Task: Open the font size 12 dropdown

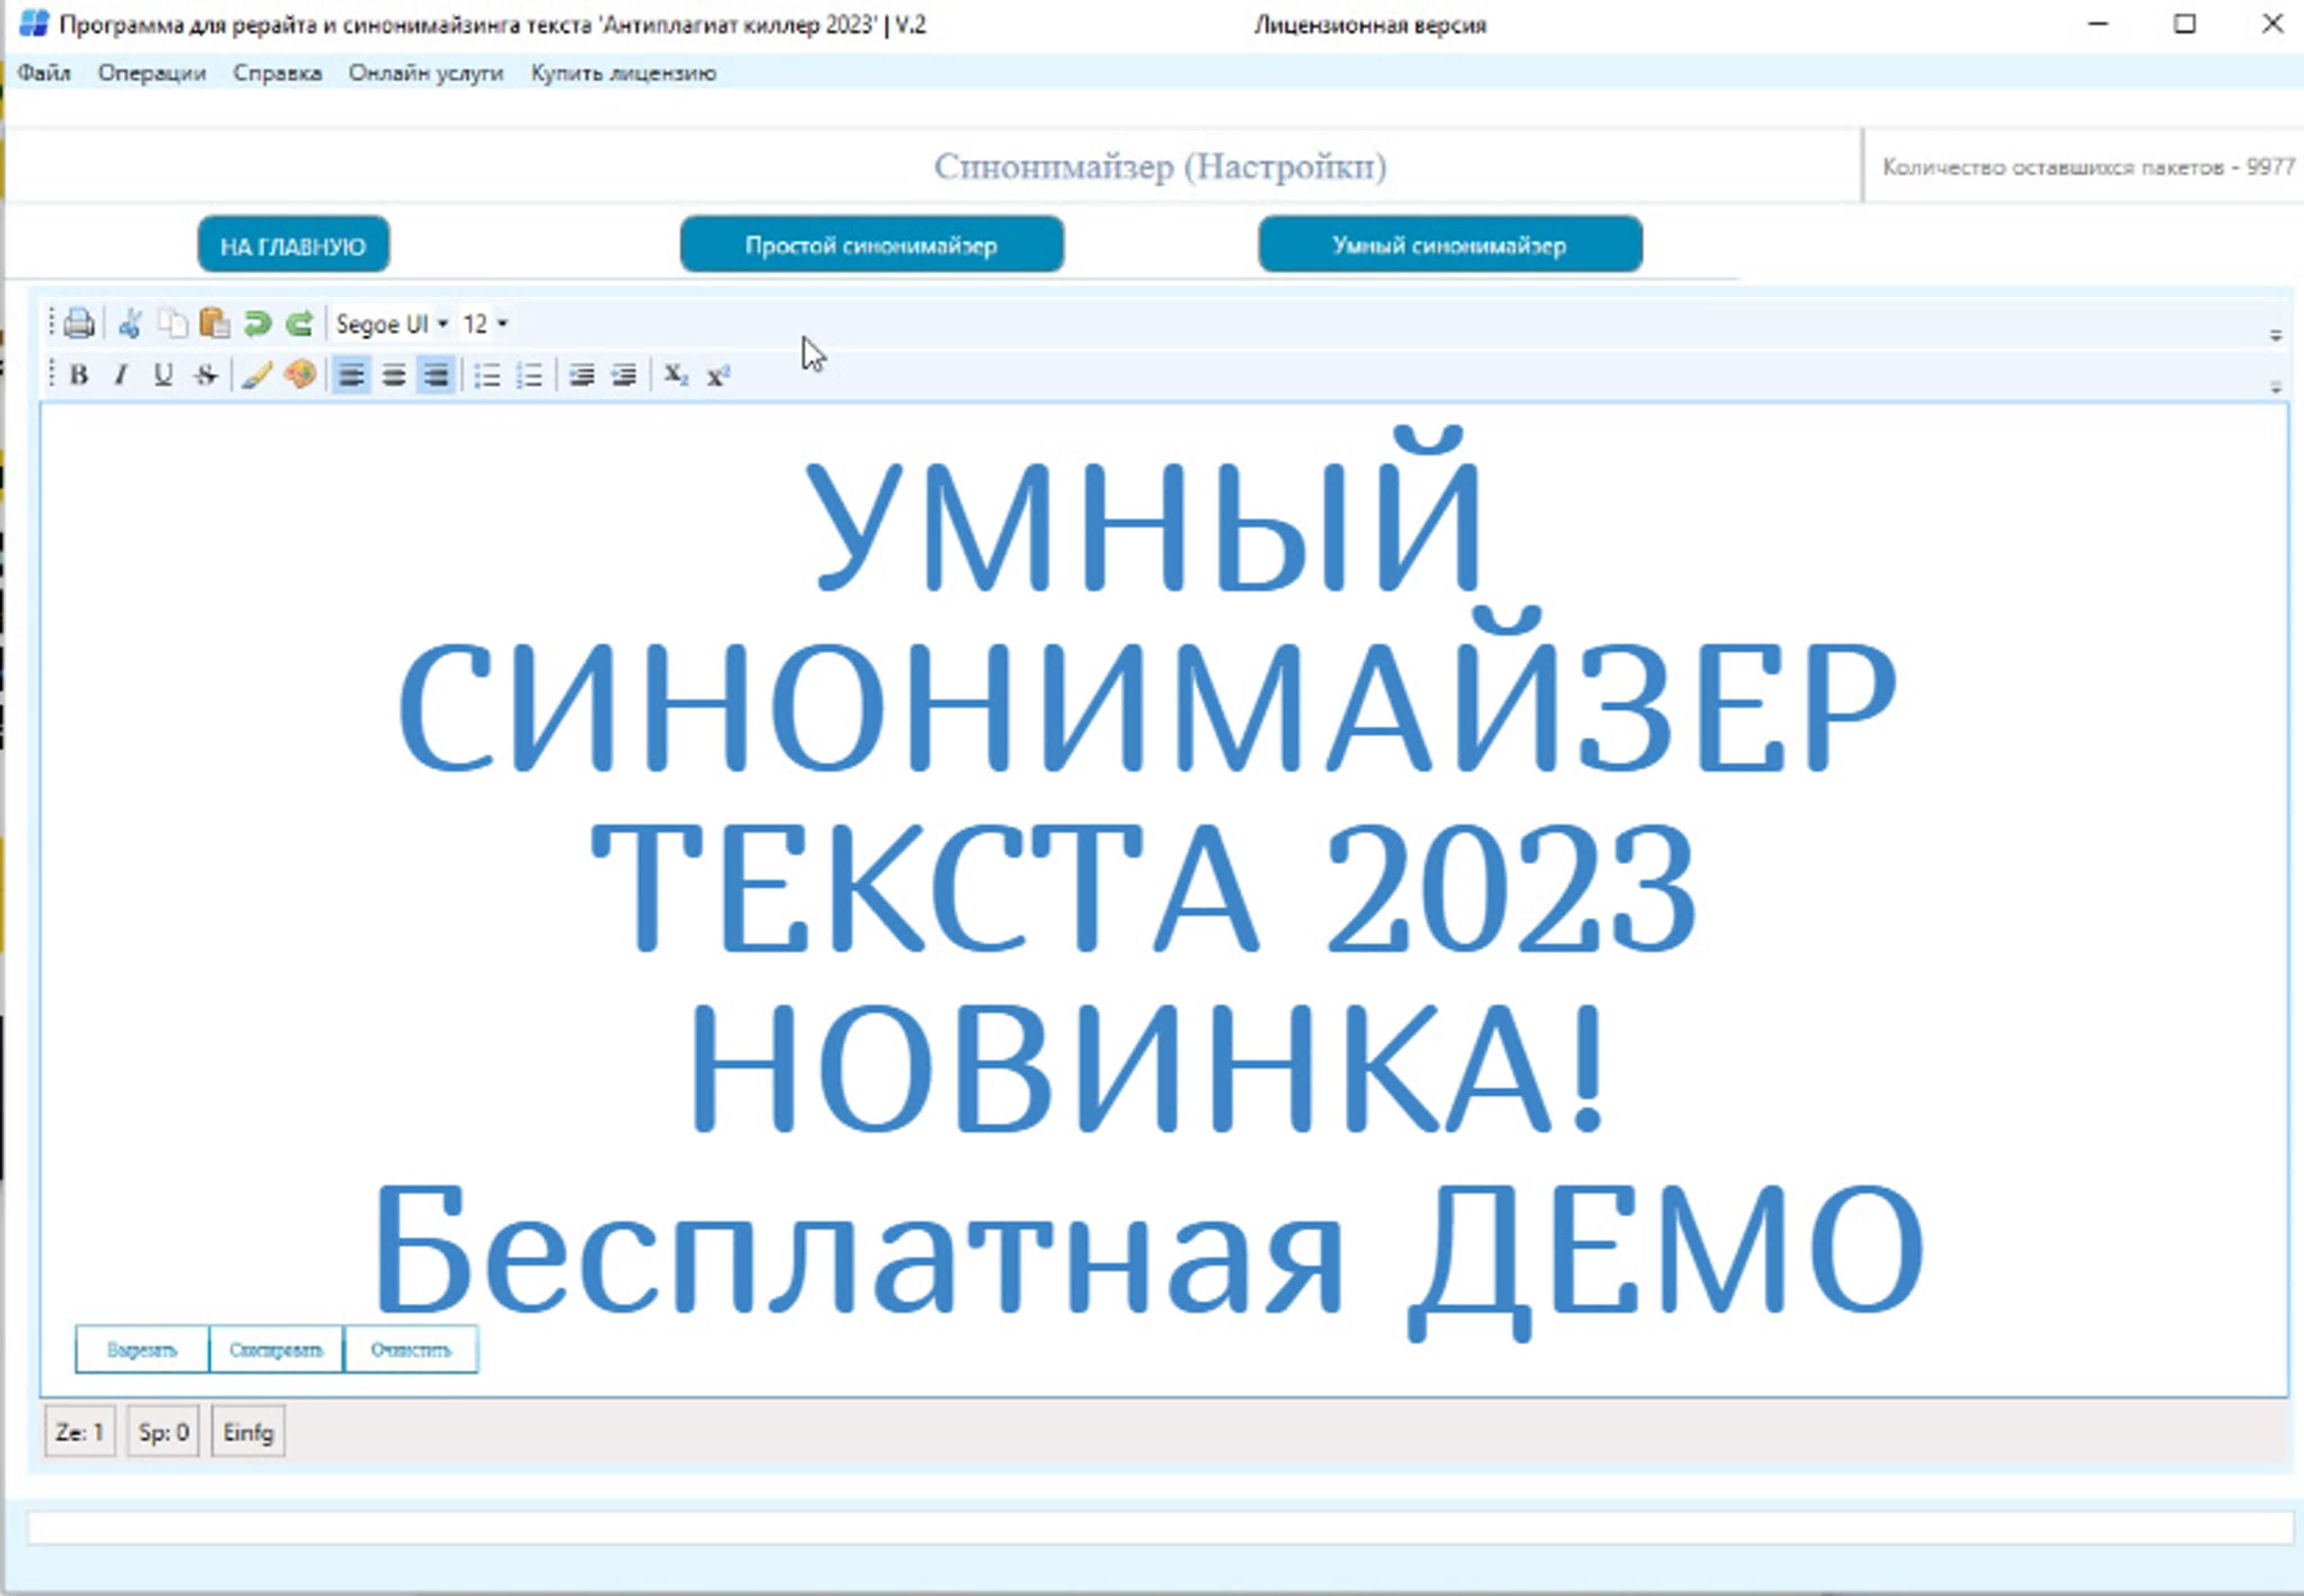Action: tap(485, 324)
